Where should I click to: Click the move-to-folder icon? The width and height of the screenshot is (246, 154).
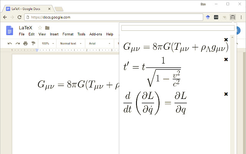tap(47, 28)
